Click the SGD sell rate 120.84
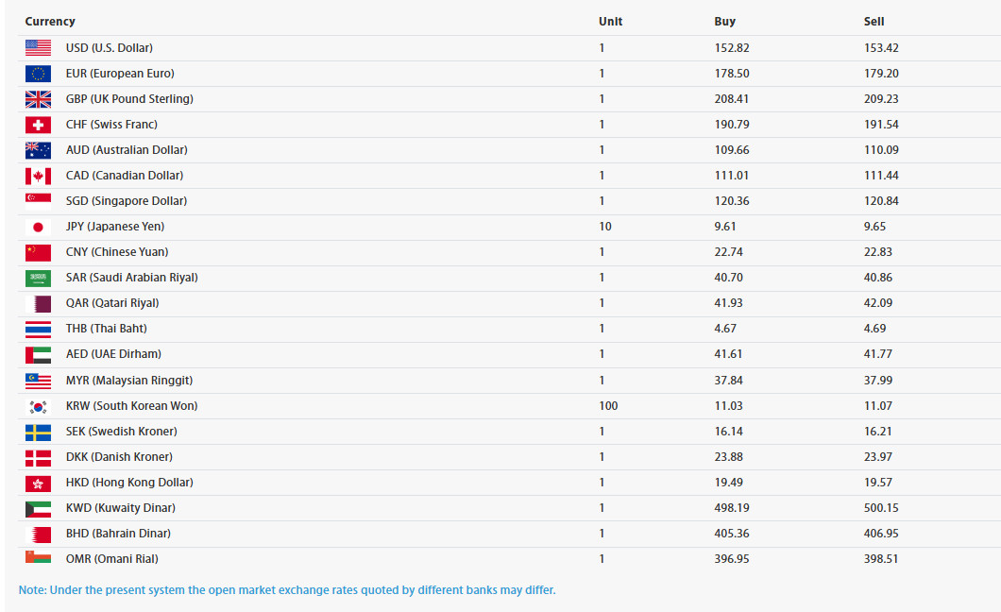This screenshot has width=1001, height=612. [881, 201]
